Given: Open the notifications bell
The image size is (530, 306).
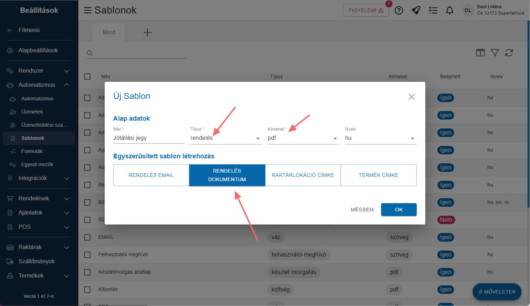Looking at the screenshot, I should click(x=450, y=10).
